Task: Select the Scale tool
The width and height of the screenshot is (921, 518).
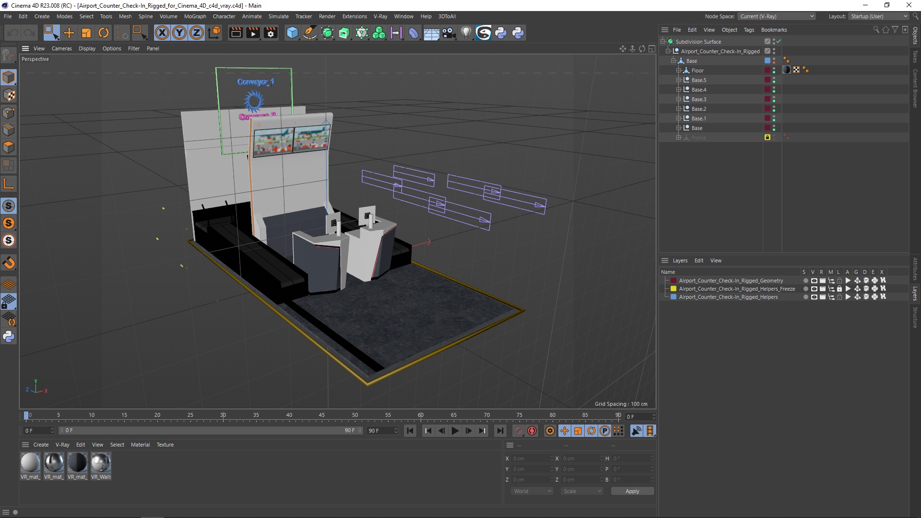Action: pyautogui.click(x=86, y=33)
